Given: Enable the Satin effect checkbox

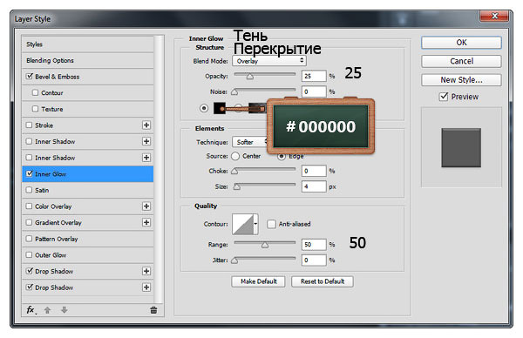Looking at the screenshot, I should [30, 190].
